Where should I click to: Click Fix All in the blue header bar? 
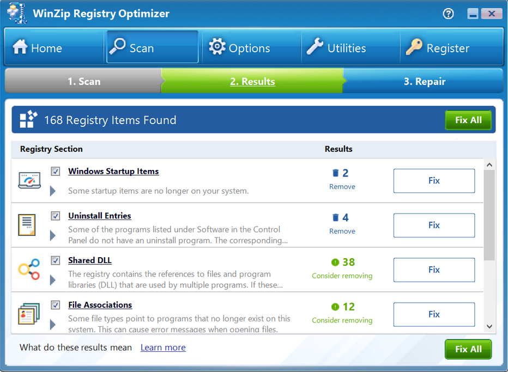[x=468, y=120]
